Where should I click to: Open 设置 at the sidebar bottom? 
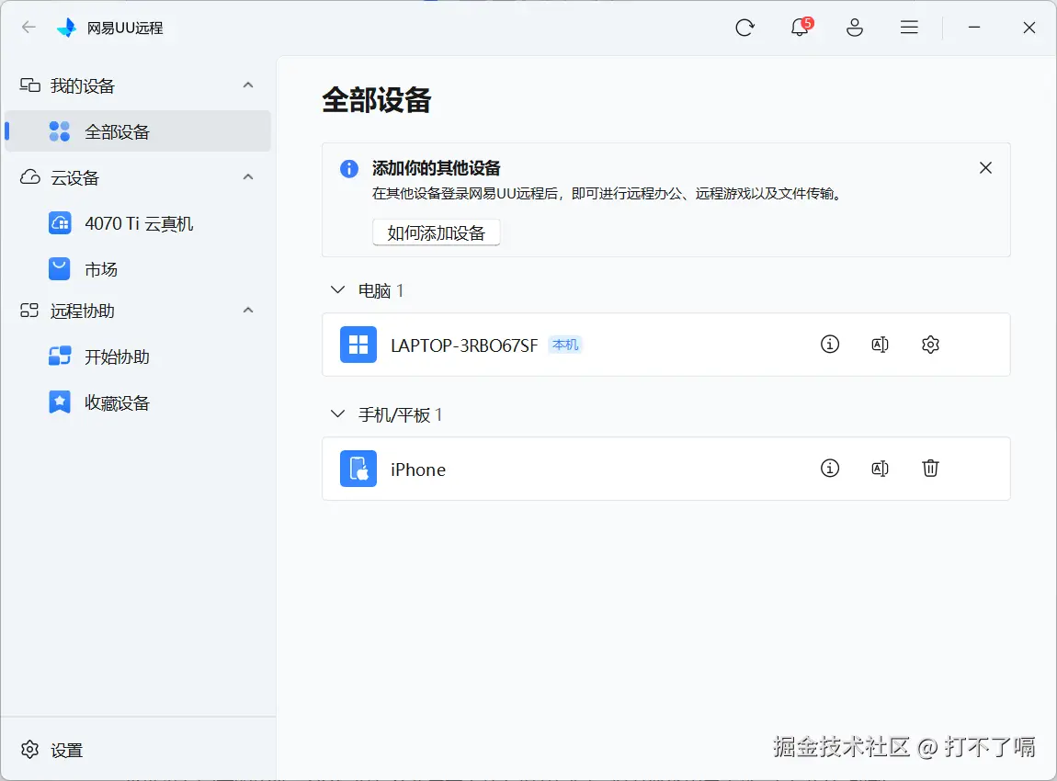tap(51, 750)
